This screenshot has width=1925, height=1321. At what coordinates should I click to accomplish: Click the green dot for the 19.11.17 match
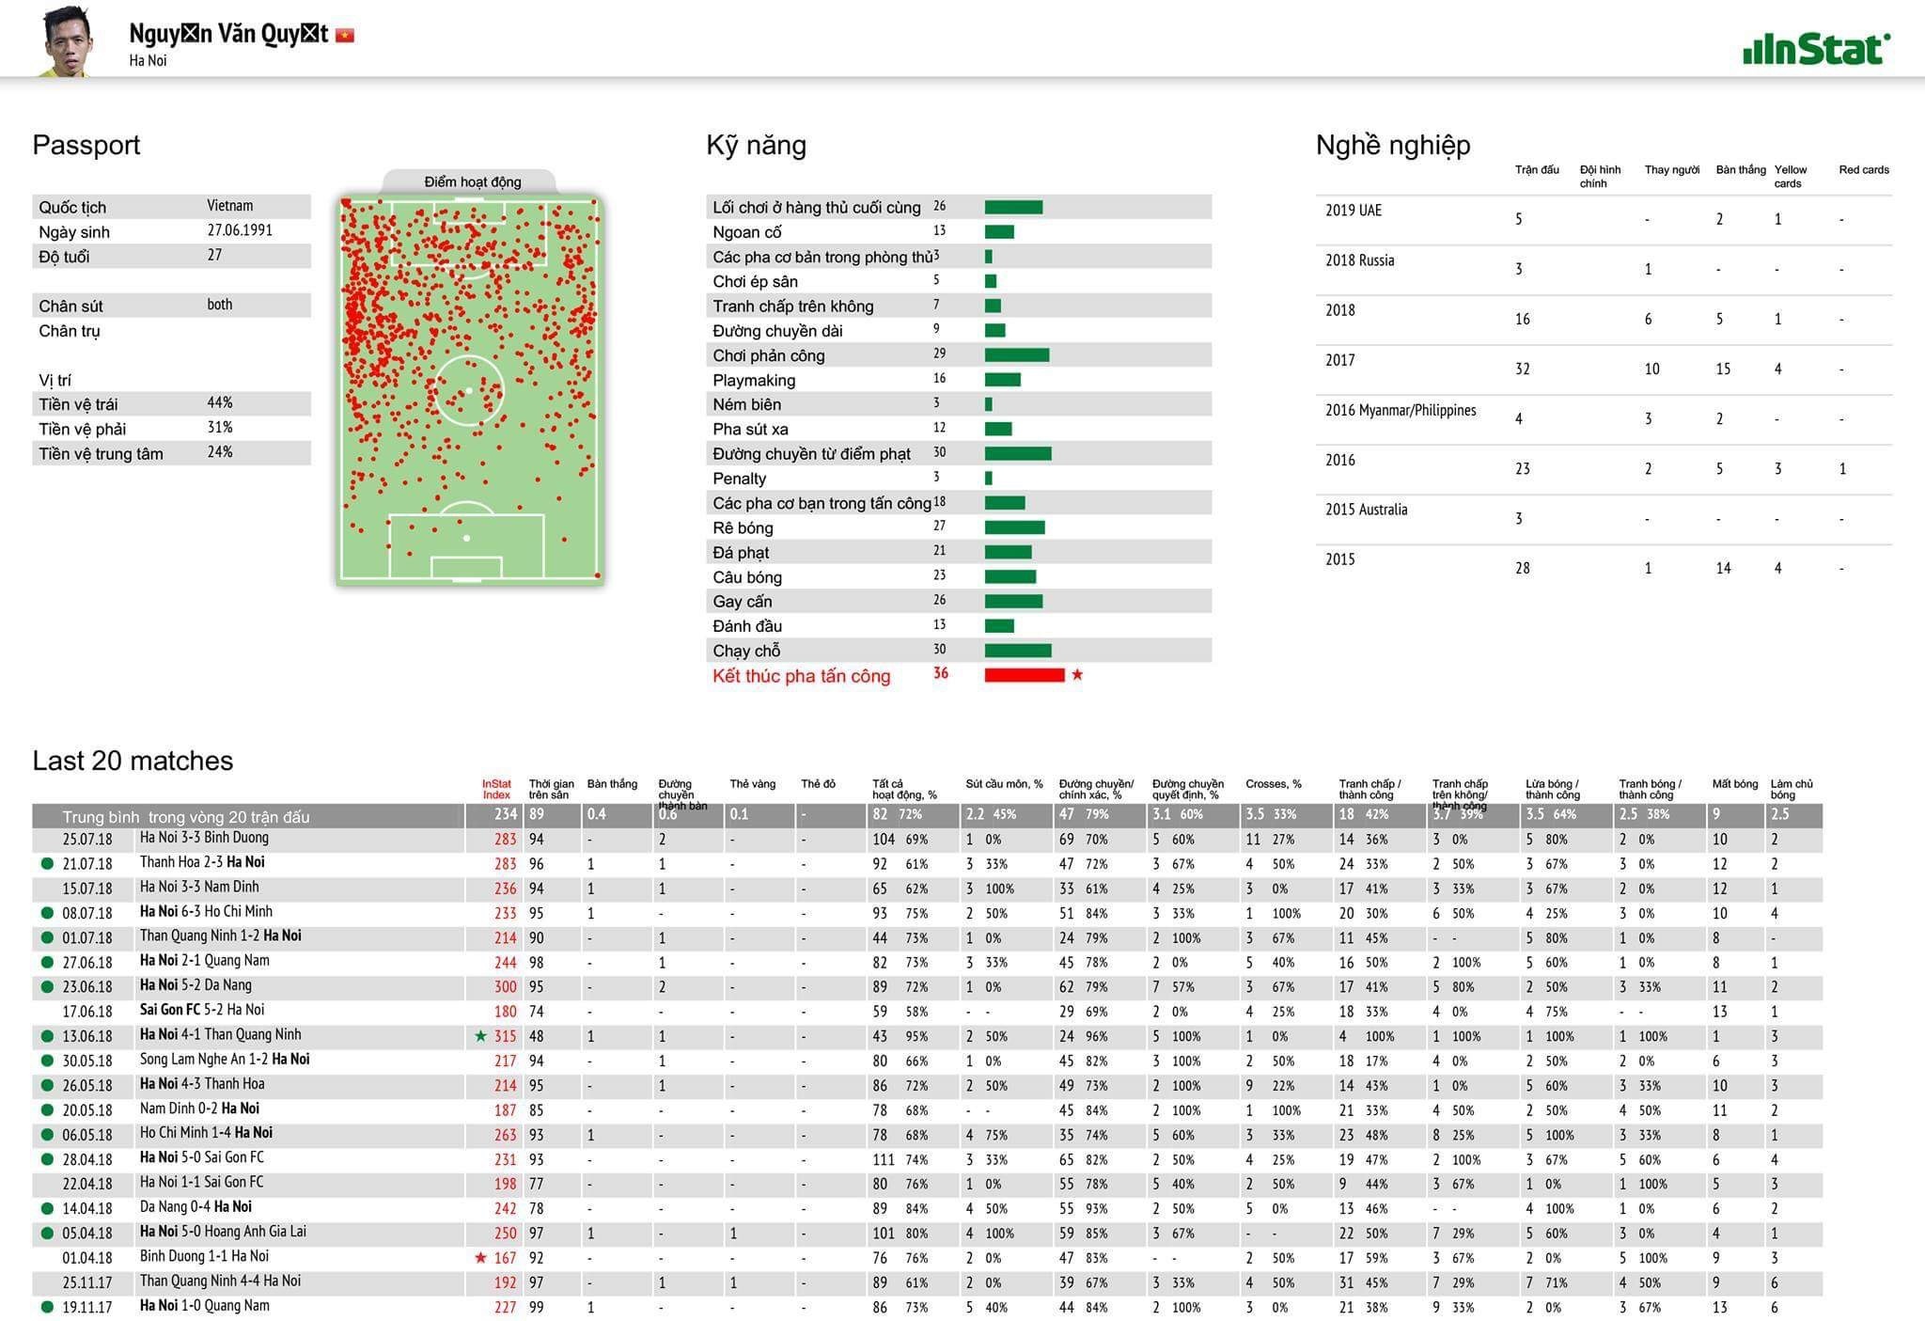[x=47, y=1307]
